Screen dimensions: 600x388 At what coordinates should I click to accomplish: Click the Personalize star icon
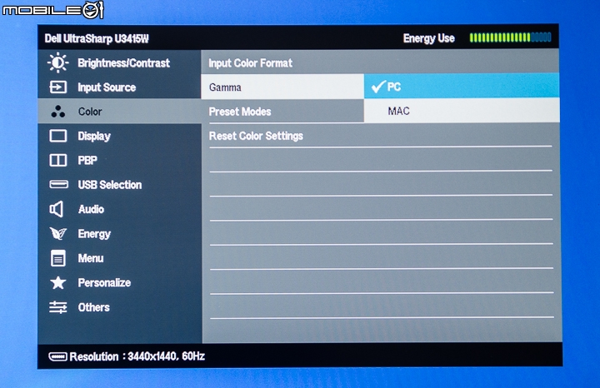point(58,282)
